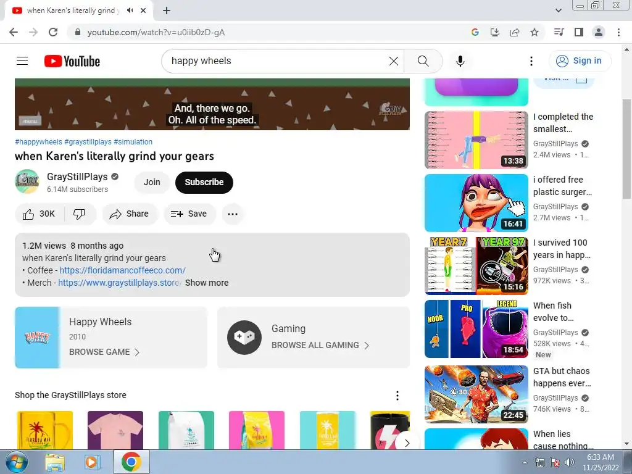Open the Chrome three-dot menu
This screenshot has width=632, height=474.
point(618,32)
